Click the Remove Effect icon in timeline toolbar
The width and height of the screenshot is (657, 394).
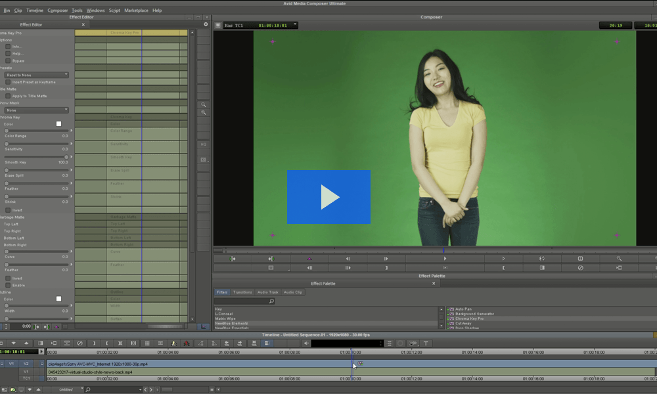[x=79, y=343]
